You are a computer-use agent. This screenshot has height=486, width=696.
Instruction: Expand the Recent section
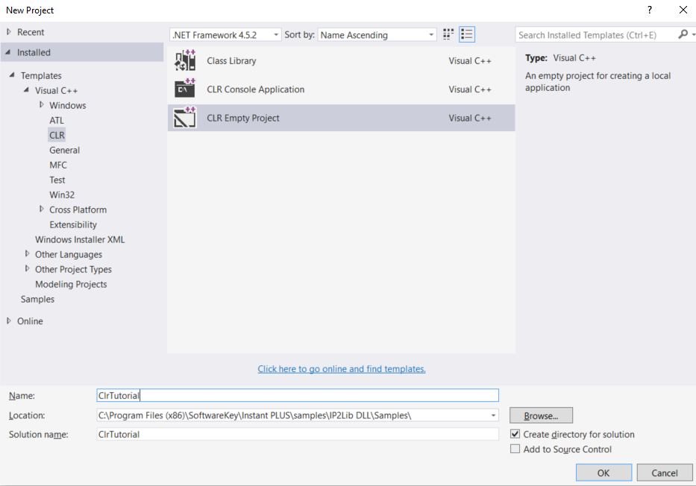[9, 32]
